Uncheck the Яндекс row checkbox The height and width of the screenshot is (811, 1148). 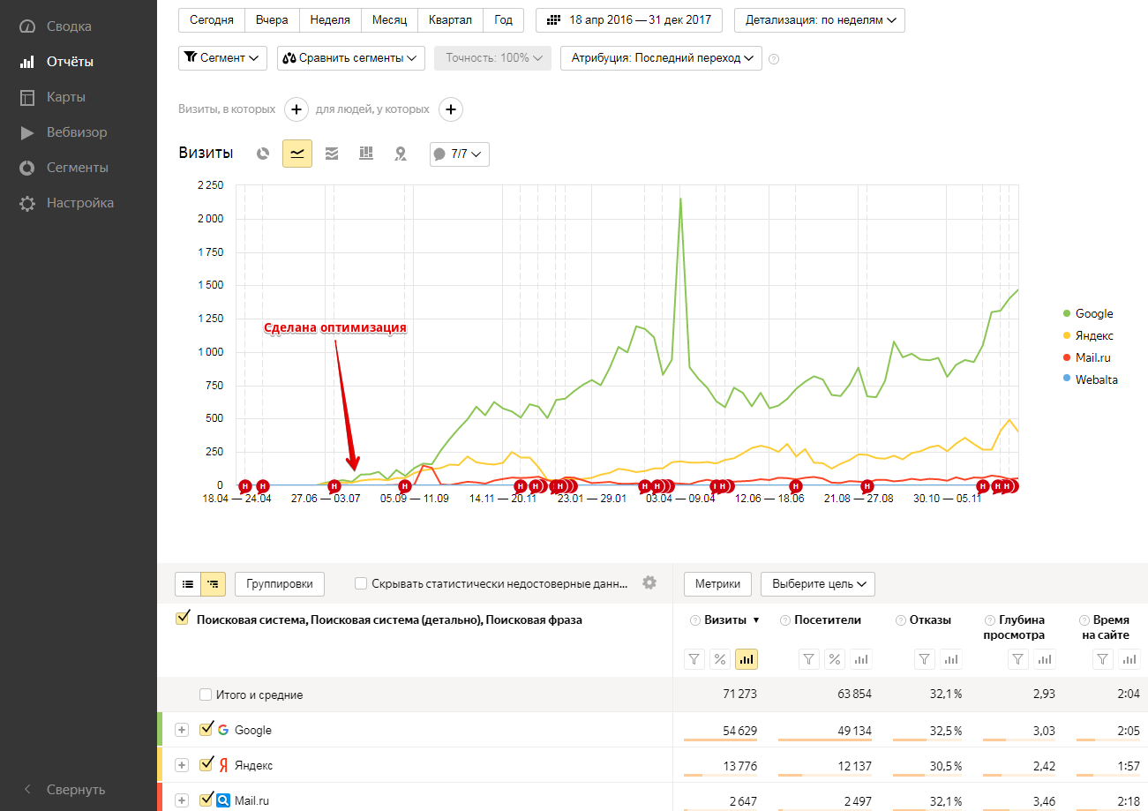[206, 764]
